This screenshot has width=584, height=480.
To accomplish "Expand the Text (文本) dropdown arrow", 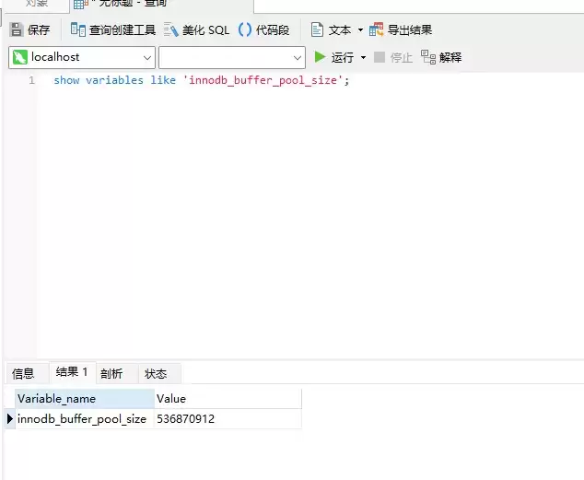I will (360, 29).
